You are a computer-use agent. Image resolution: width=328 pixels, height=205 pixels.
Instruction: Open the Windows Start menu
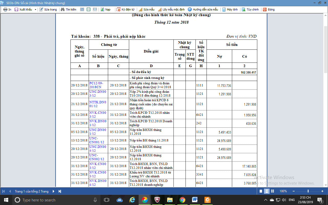click(x=6, y=200)
